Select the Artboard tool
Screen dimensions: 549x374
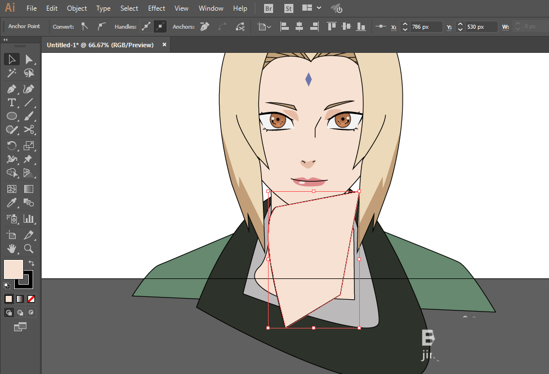point(12,235)
